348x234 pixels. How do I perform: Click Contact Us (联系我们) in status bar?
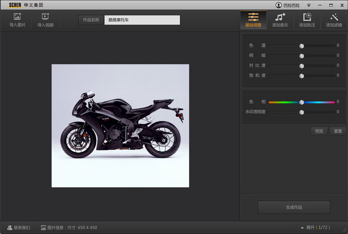(x=18, y=227)
